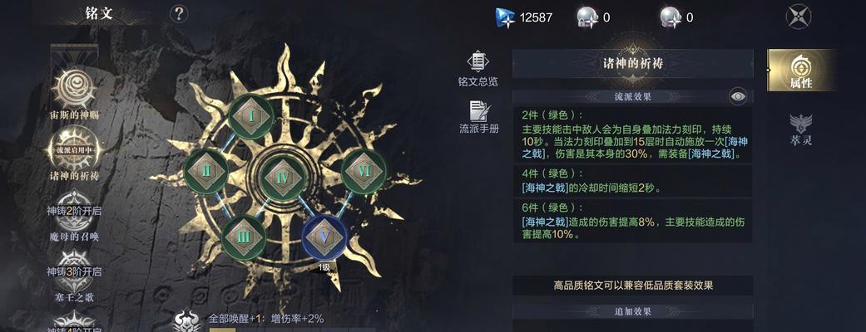Open 流派手册 handbook icon
866x332 pixels.
click(x=479, y=118)
